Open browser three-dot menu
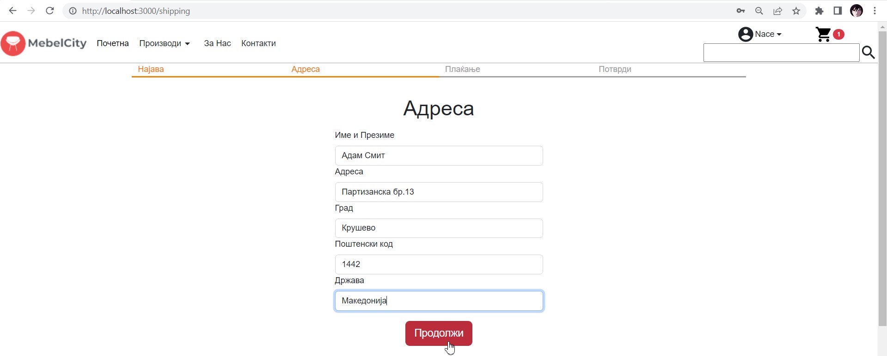 pos(875,11)
